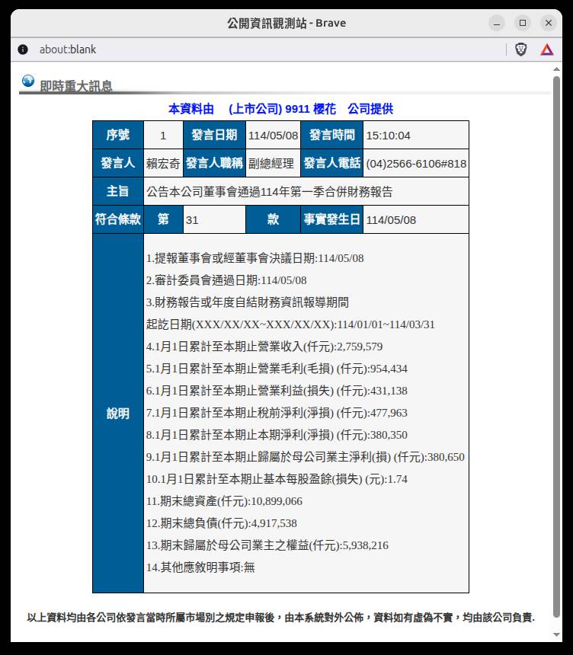Select 事實發生日 value 114/05/08

click(391, 219)
